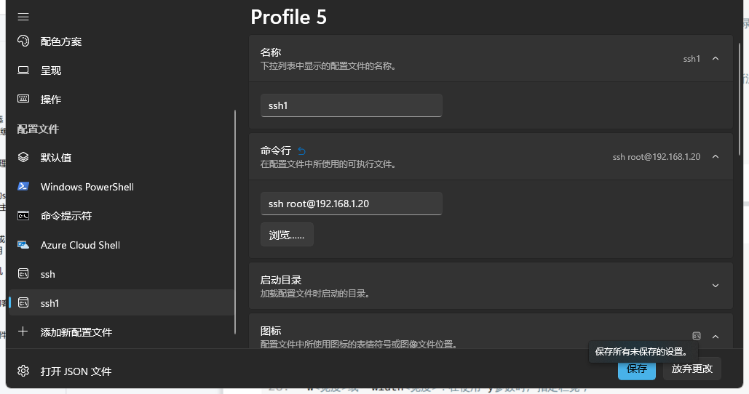Select the ssh1 profile entry
The width and height of the screenshot is (749, 394).
click(122, 303)
